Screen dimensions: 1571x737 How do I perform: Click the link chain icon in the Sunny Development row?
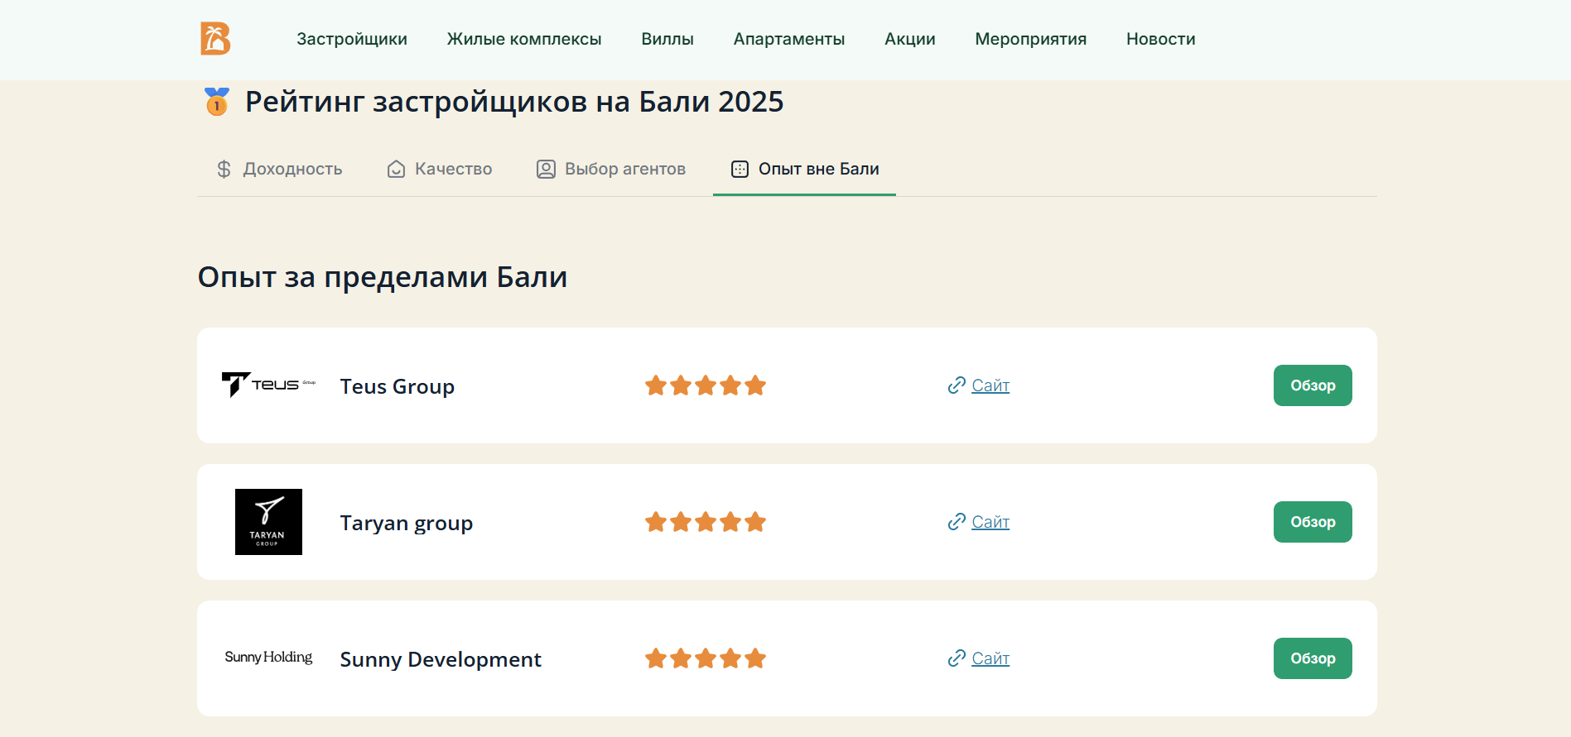coord(957,658)
